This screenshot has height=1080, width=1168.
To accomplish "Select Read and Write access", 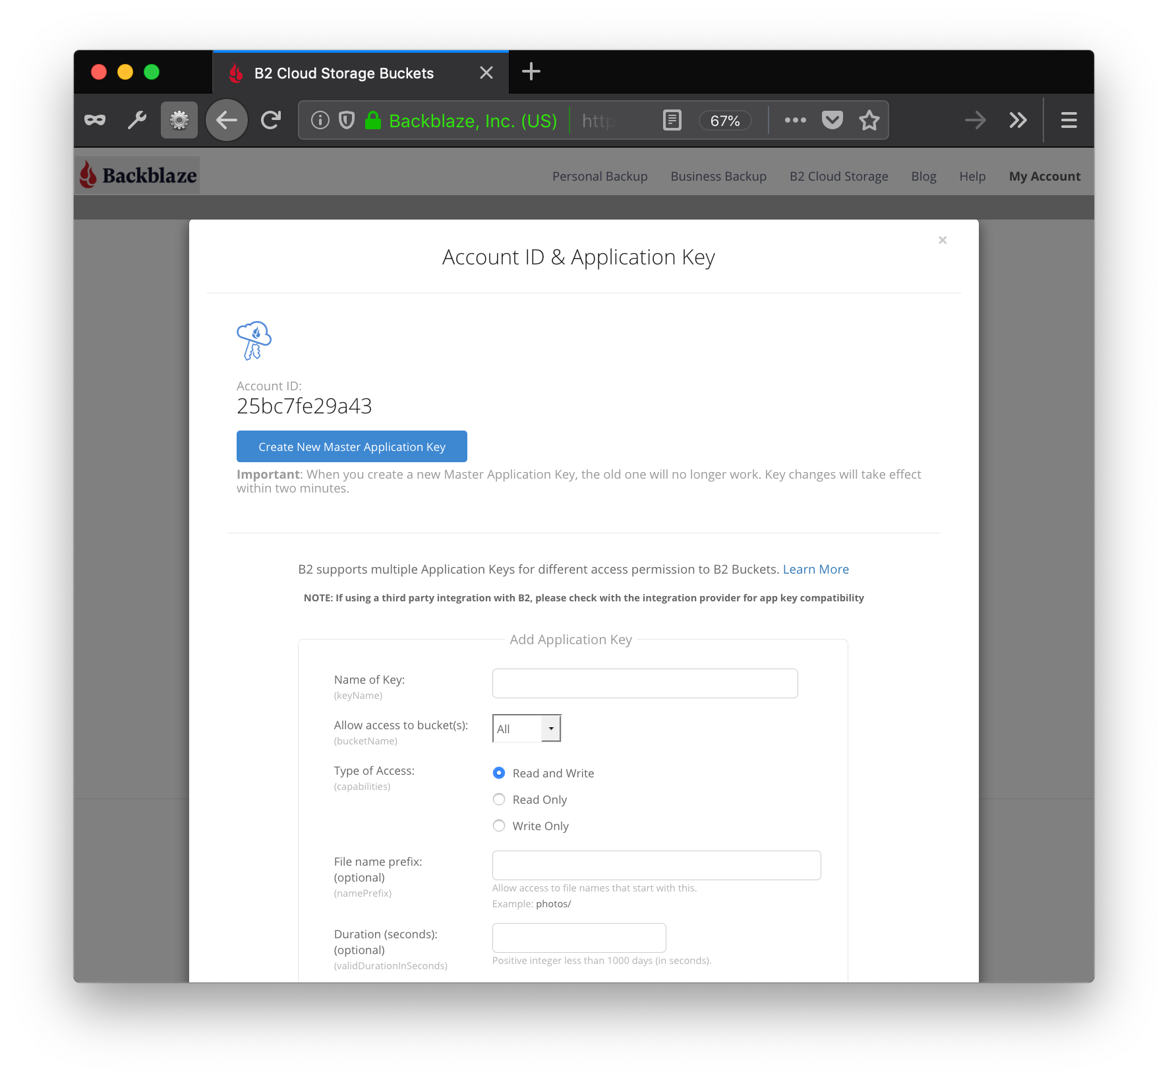I will click(x=499, y=773).
